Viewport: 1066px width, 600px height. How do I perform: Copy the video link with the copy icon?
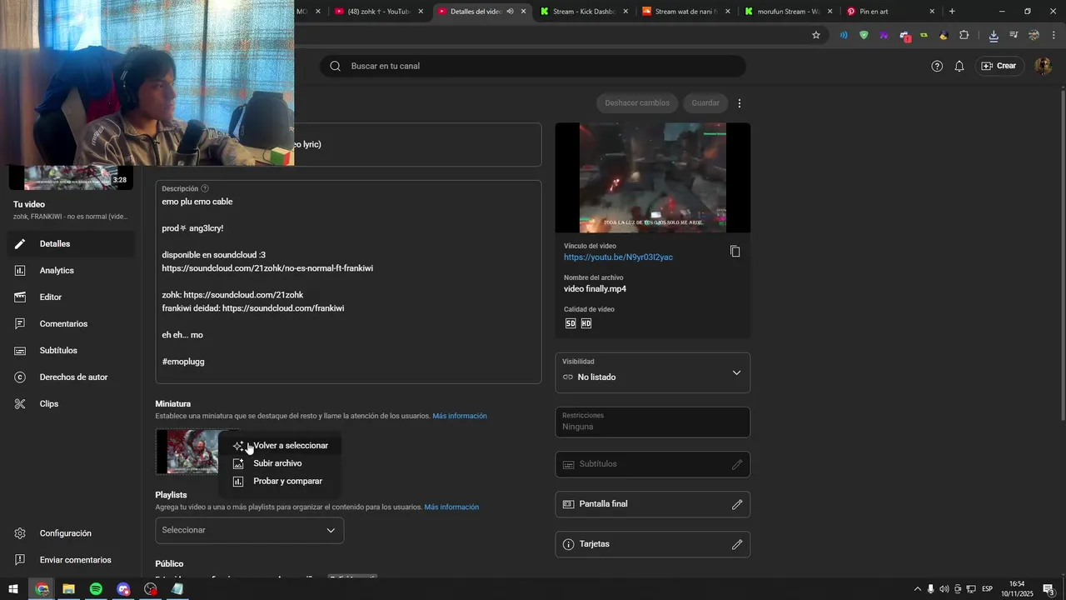(x=735, y=251)
